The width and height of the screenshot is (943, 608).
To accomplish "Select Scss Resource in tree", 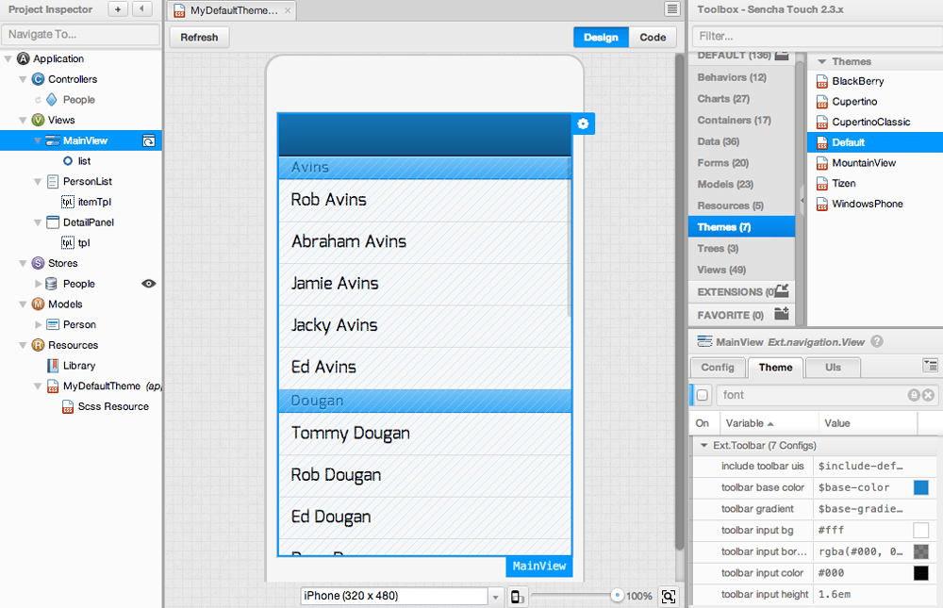I will [x=113, y=406].
